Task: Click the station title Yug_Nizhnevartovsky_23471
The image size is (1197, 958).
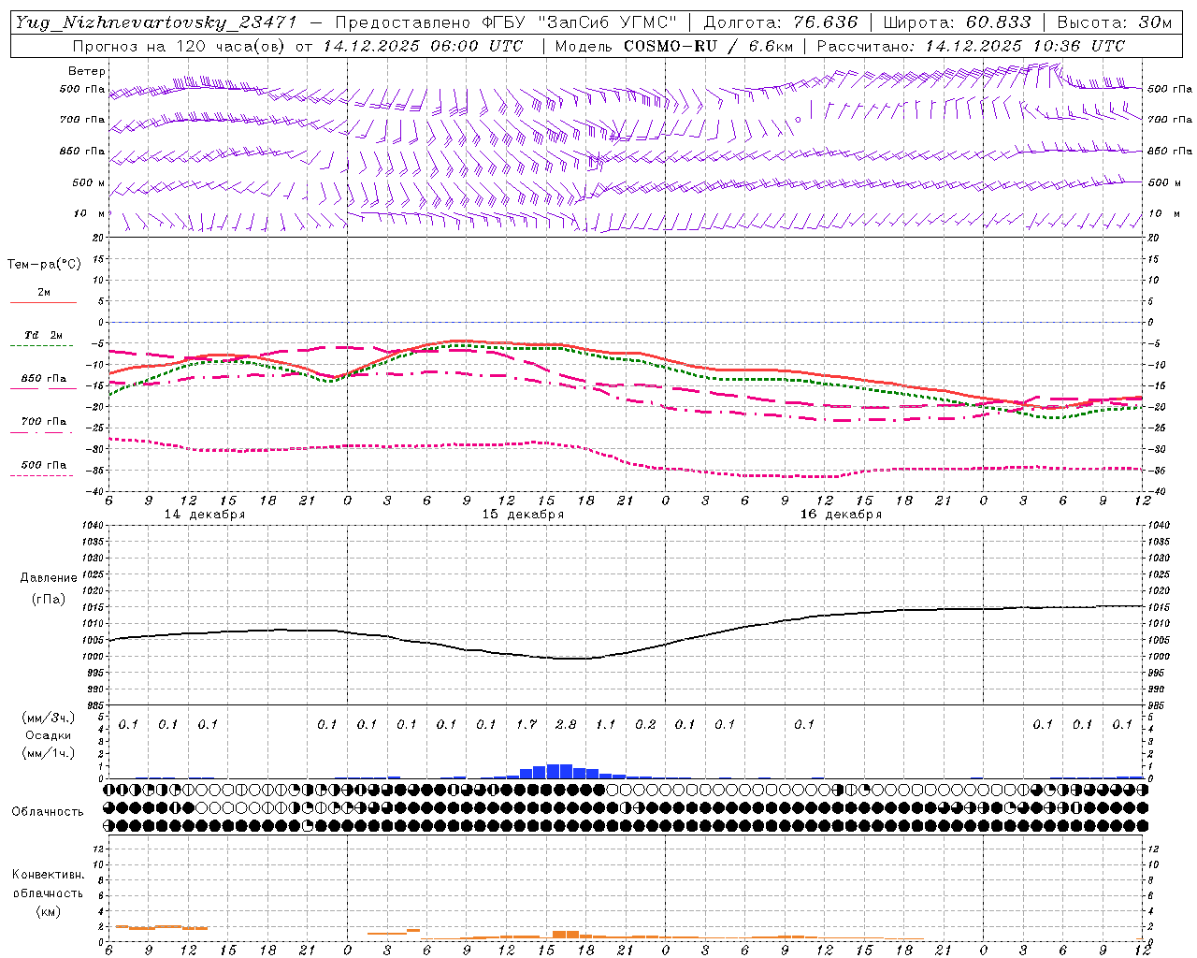Action: 156,22
